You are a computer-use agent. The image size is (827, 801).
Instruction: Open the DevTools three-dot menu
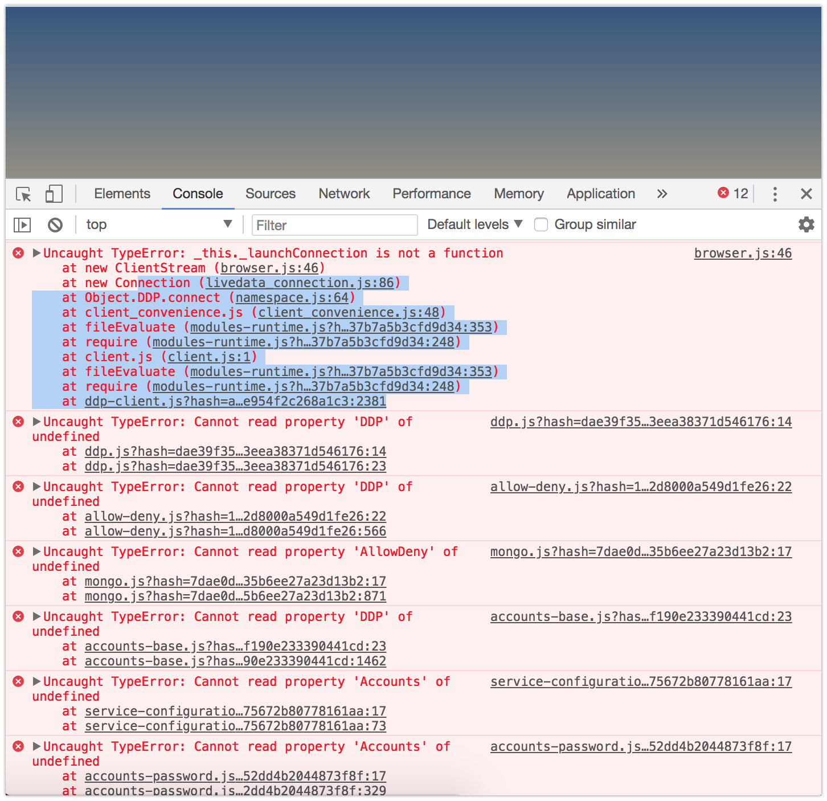point(775,194)
